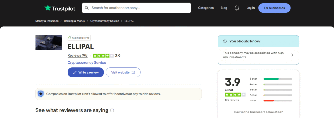Click the Great rating label
334x118 pixels.
[x=229, y=90]
